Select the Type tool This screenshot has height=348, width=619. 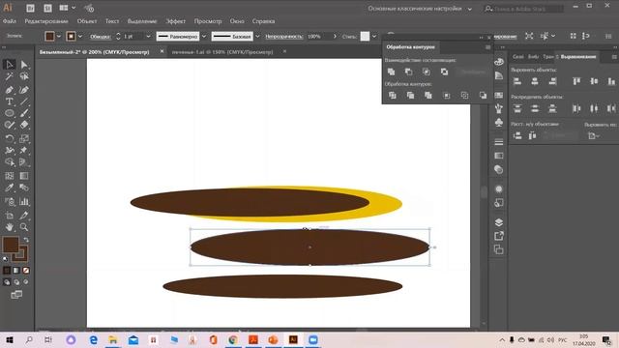pos(10,101)
